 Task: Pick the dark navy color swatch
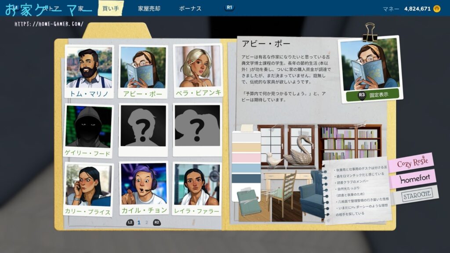click(x=246, y=178)
